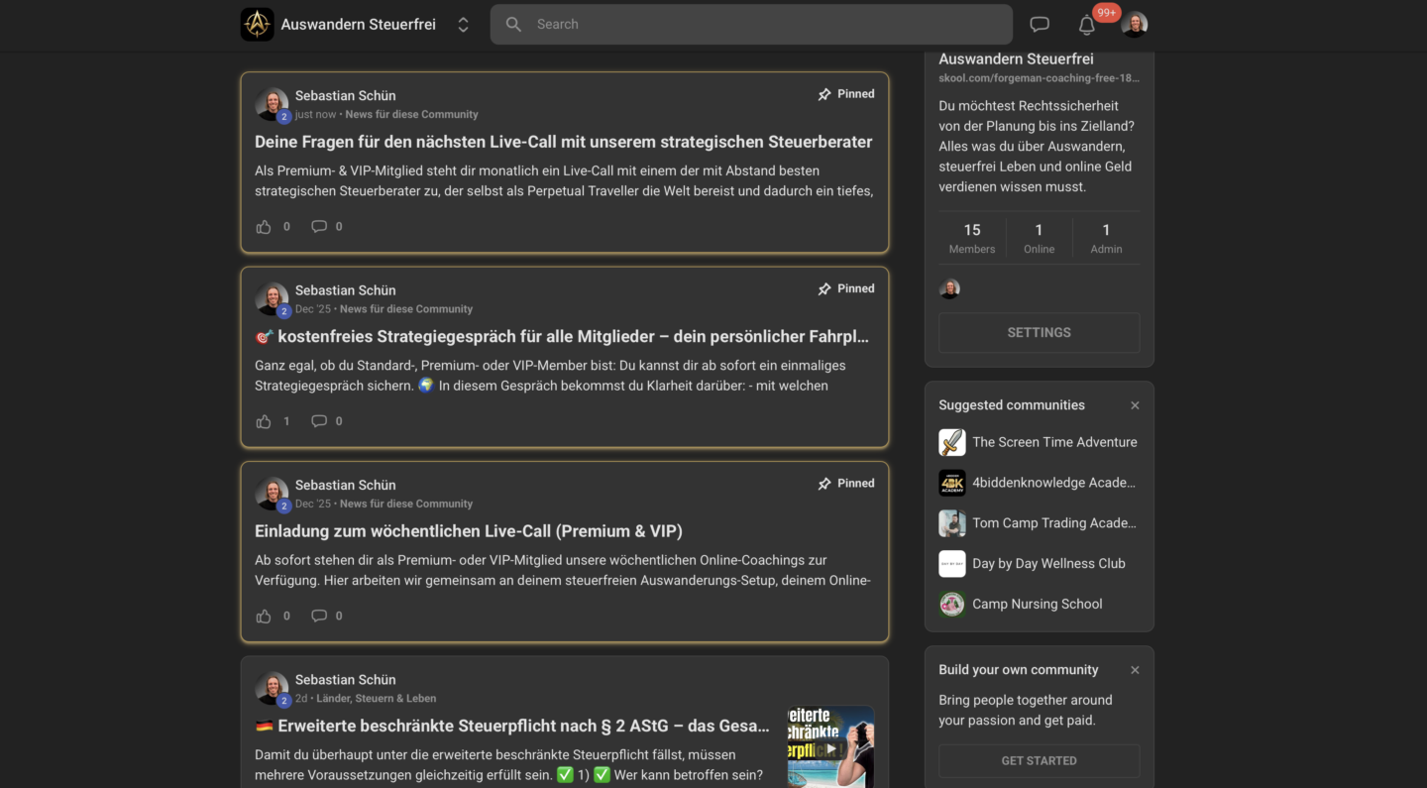The height and width of the screenshot is (788, 1427).
Task: Open comments on Strategiegespräch post
Action: point(319,421)
